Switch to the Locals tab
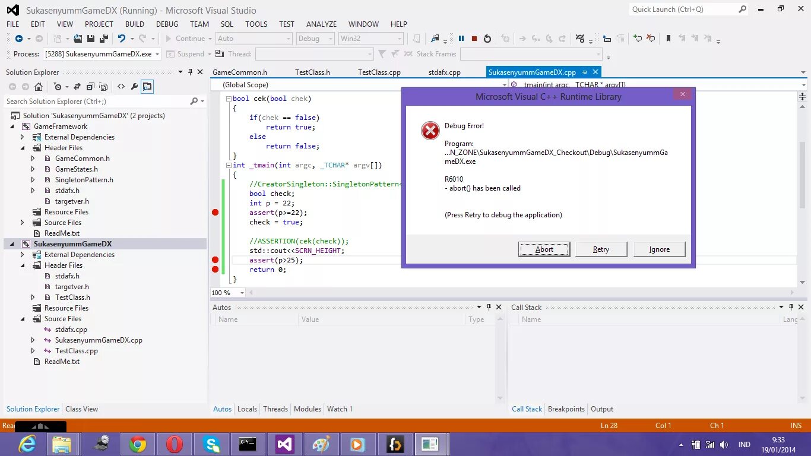 pyautogui.click(x=247, y=409)
